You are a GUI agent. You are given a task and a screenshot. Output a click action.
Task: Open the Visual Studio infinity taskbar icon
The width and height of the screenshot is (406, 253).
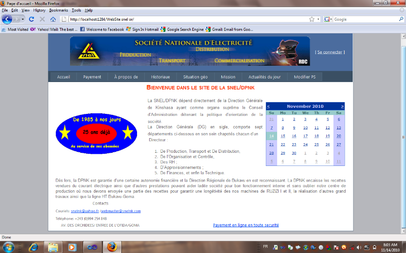(92, 247)
